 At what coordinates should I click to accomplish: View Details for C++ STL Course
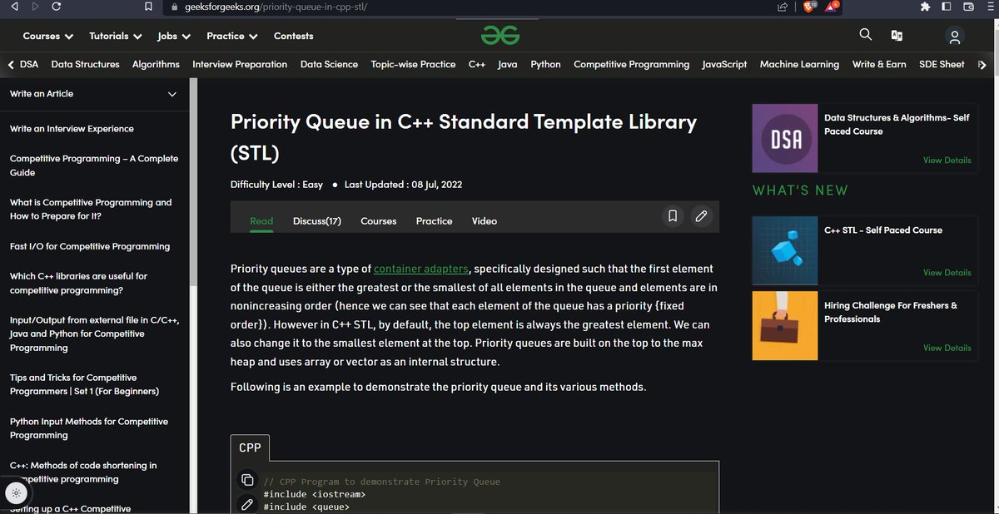coord(947,273)
